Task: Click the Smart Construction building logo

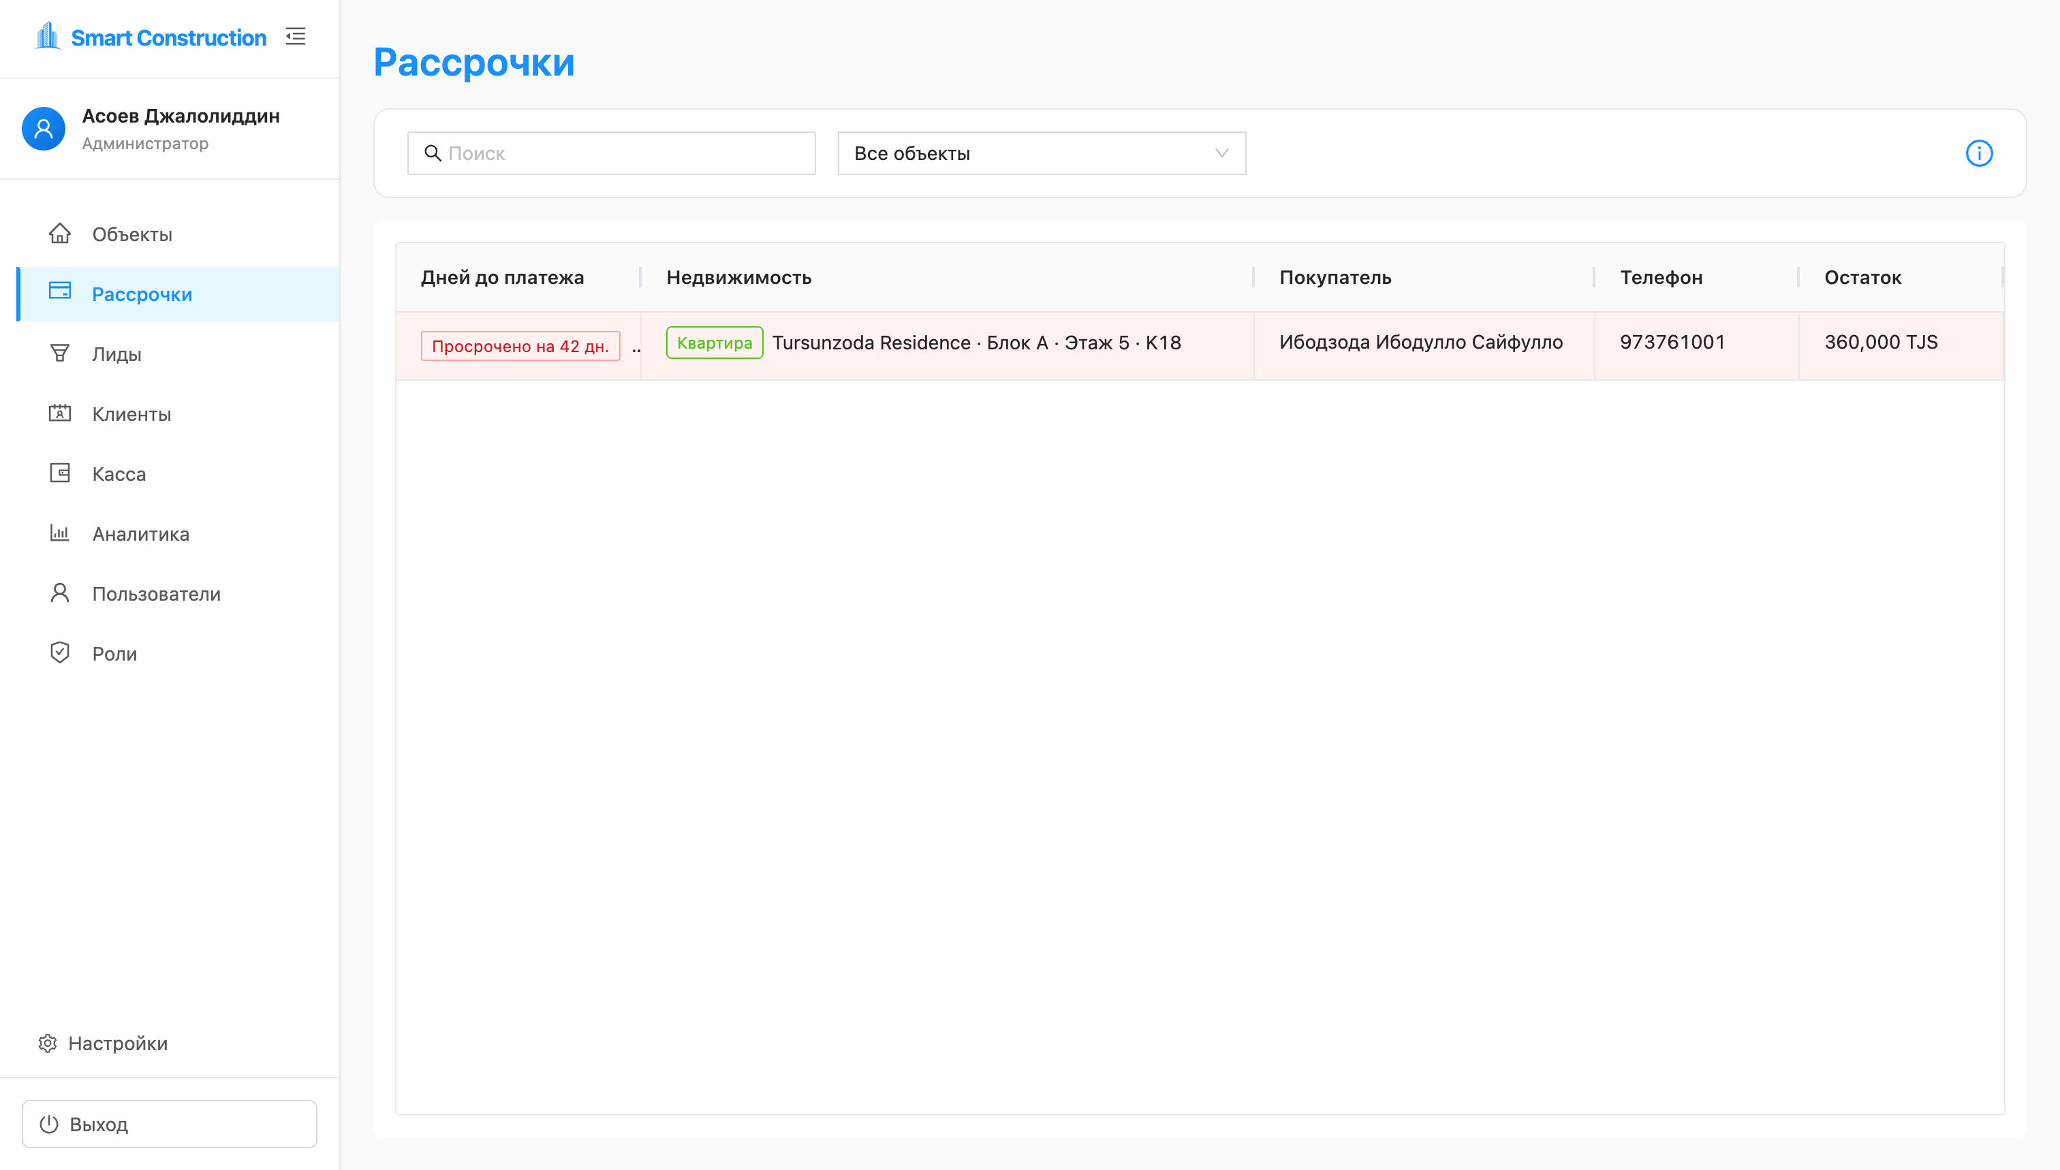Action: click(x=48, y=36)
